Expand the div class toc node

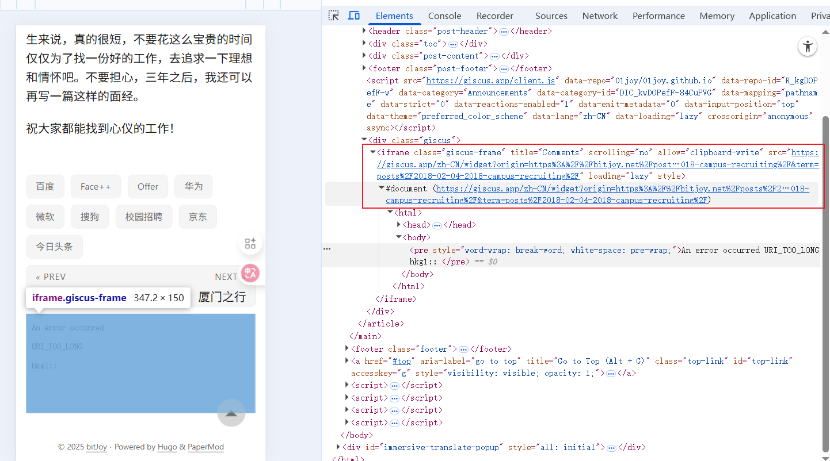(364, 44)
